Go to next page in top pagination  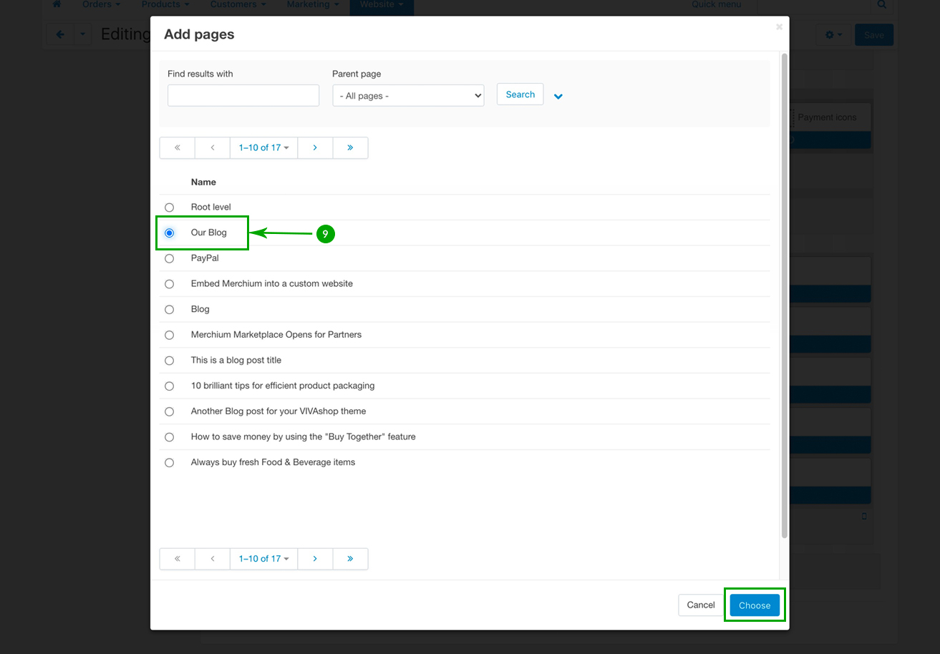click(315, 148)
